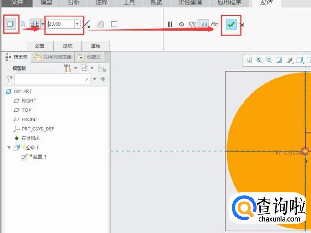
Task: Click the 20.00 depth value field
Action: coord(61,24)
